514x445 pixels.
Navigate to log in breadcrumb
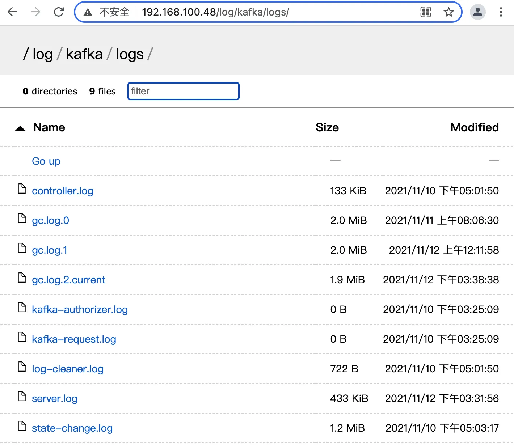(42, 54)
